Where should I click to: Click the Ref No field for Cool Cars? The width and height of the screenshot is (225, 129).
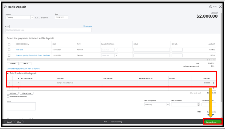point(177,50)
